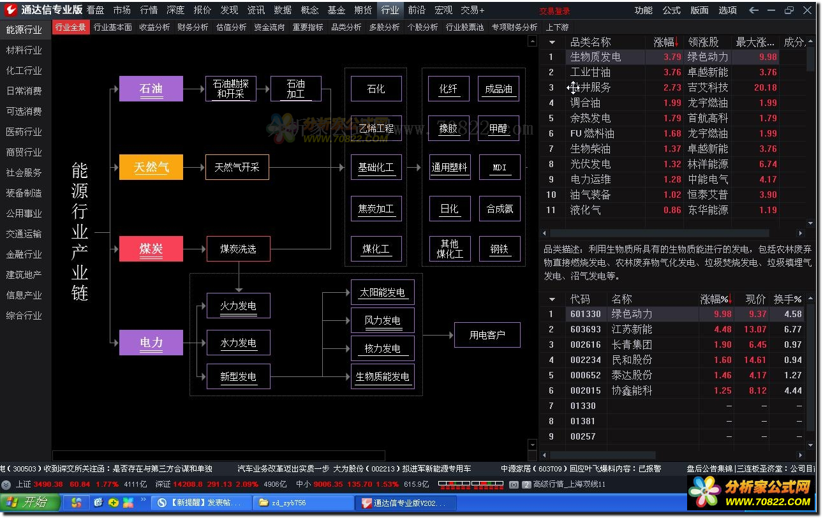
Task: Click the orange 天然气 node
Action: tap(151, 167)
